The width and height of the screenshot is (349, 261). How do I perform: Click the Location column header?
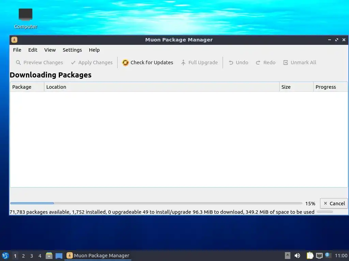[x=162, y=87]
